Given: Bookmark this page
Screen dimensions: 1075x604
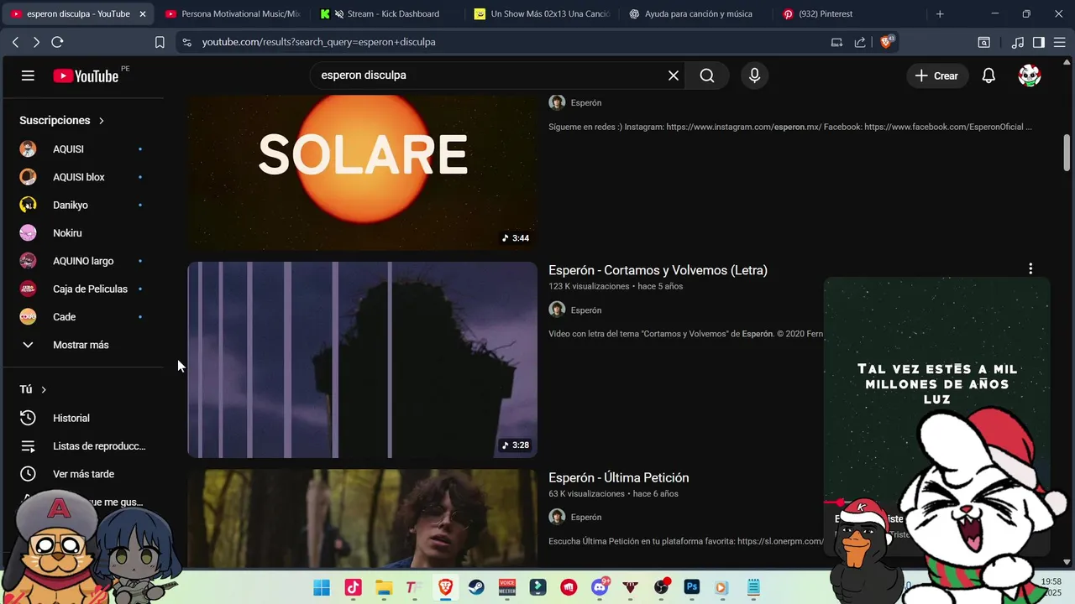Looking at the screenshot, I should (160, 42).
